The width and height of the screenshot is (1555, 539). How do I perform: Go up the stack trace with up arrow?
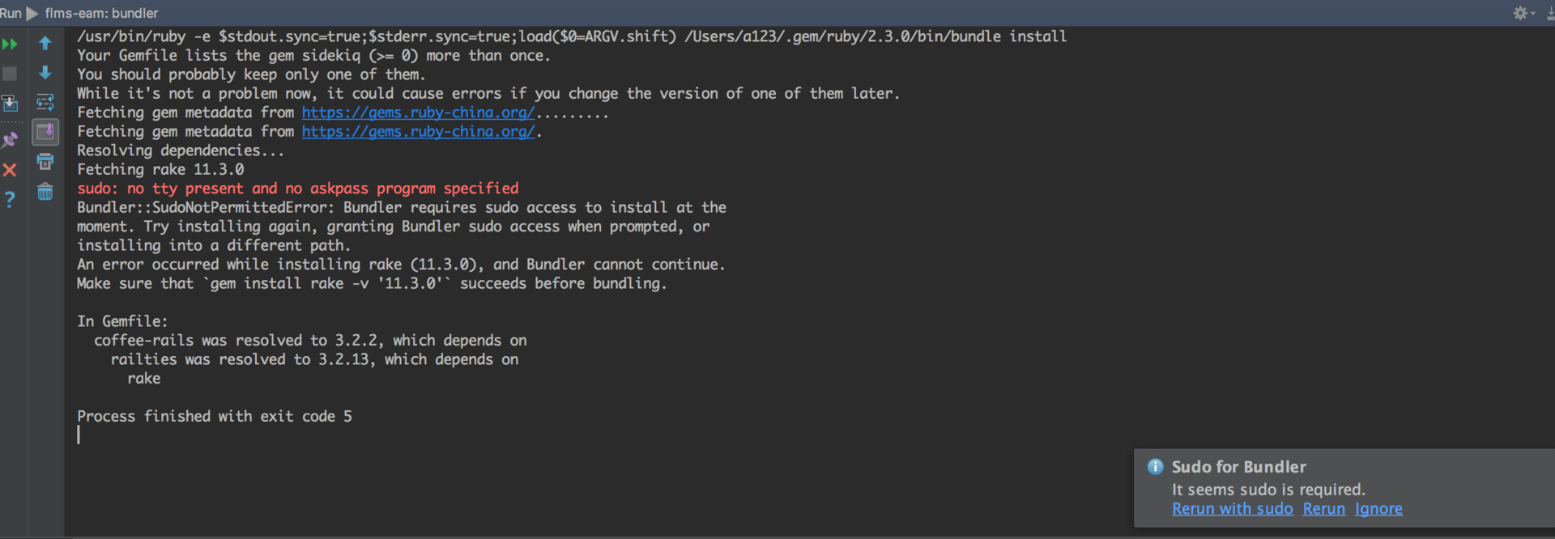tap(45, 44)
